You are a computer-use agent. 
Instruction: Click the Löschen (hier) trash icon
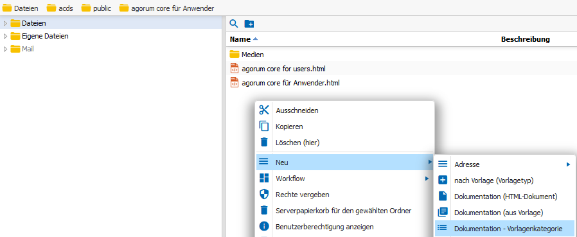pos(264,143)
